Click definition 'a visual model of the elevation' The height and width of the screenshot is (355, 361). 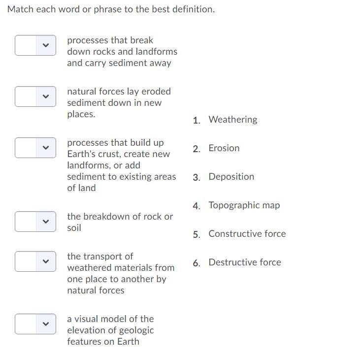tap(110, 330)
